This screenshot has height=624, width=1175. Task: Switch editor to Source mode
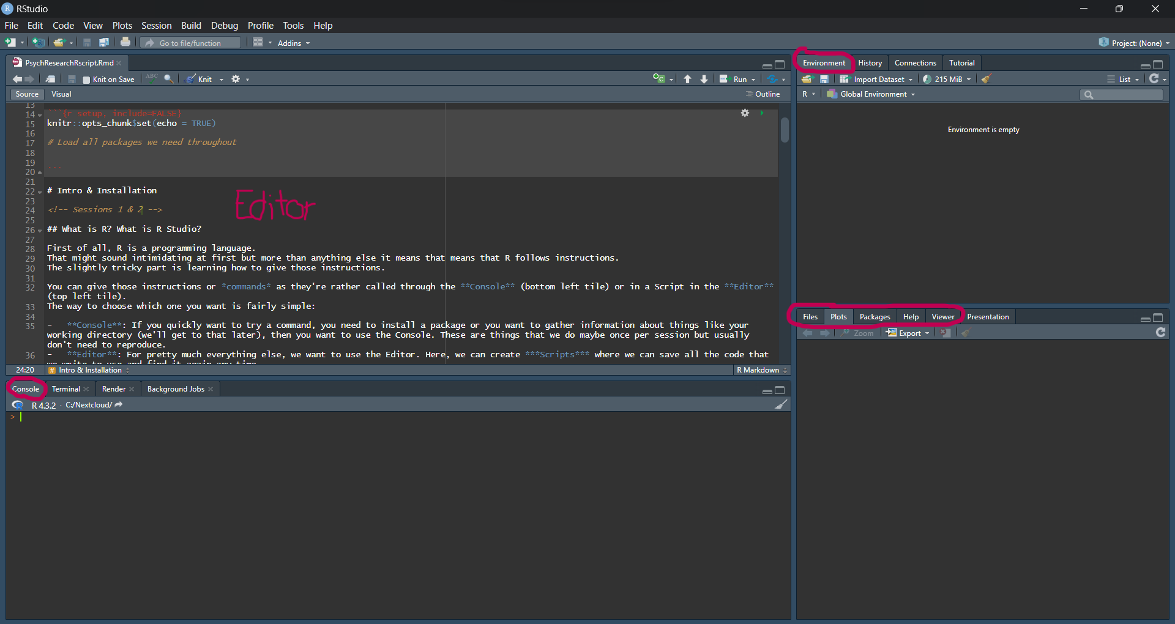click(x=27, y=94)
